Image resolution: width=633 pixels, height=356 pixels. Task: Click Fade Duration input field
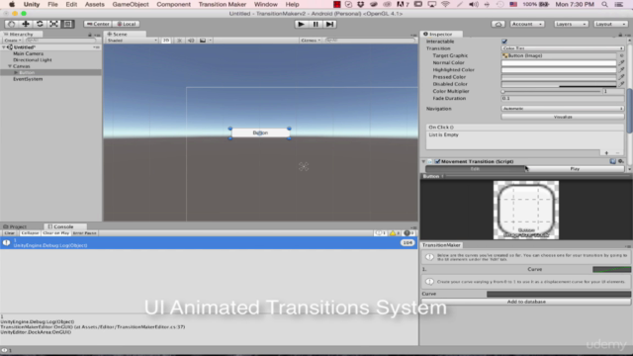pyautogui.click(x=563, y=99)
